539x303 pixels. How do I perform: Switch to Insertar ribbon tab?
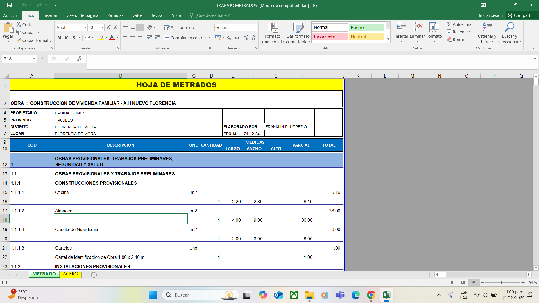click(x=50, y=15)
